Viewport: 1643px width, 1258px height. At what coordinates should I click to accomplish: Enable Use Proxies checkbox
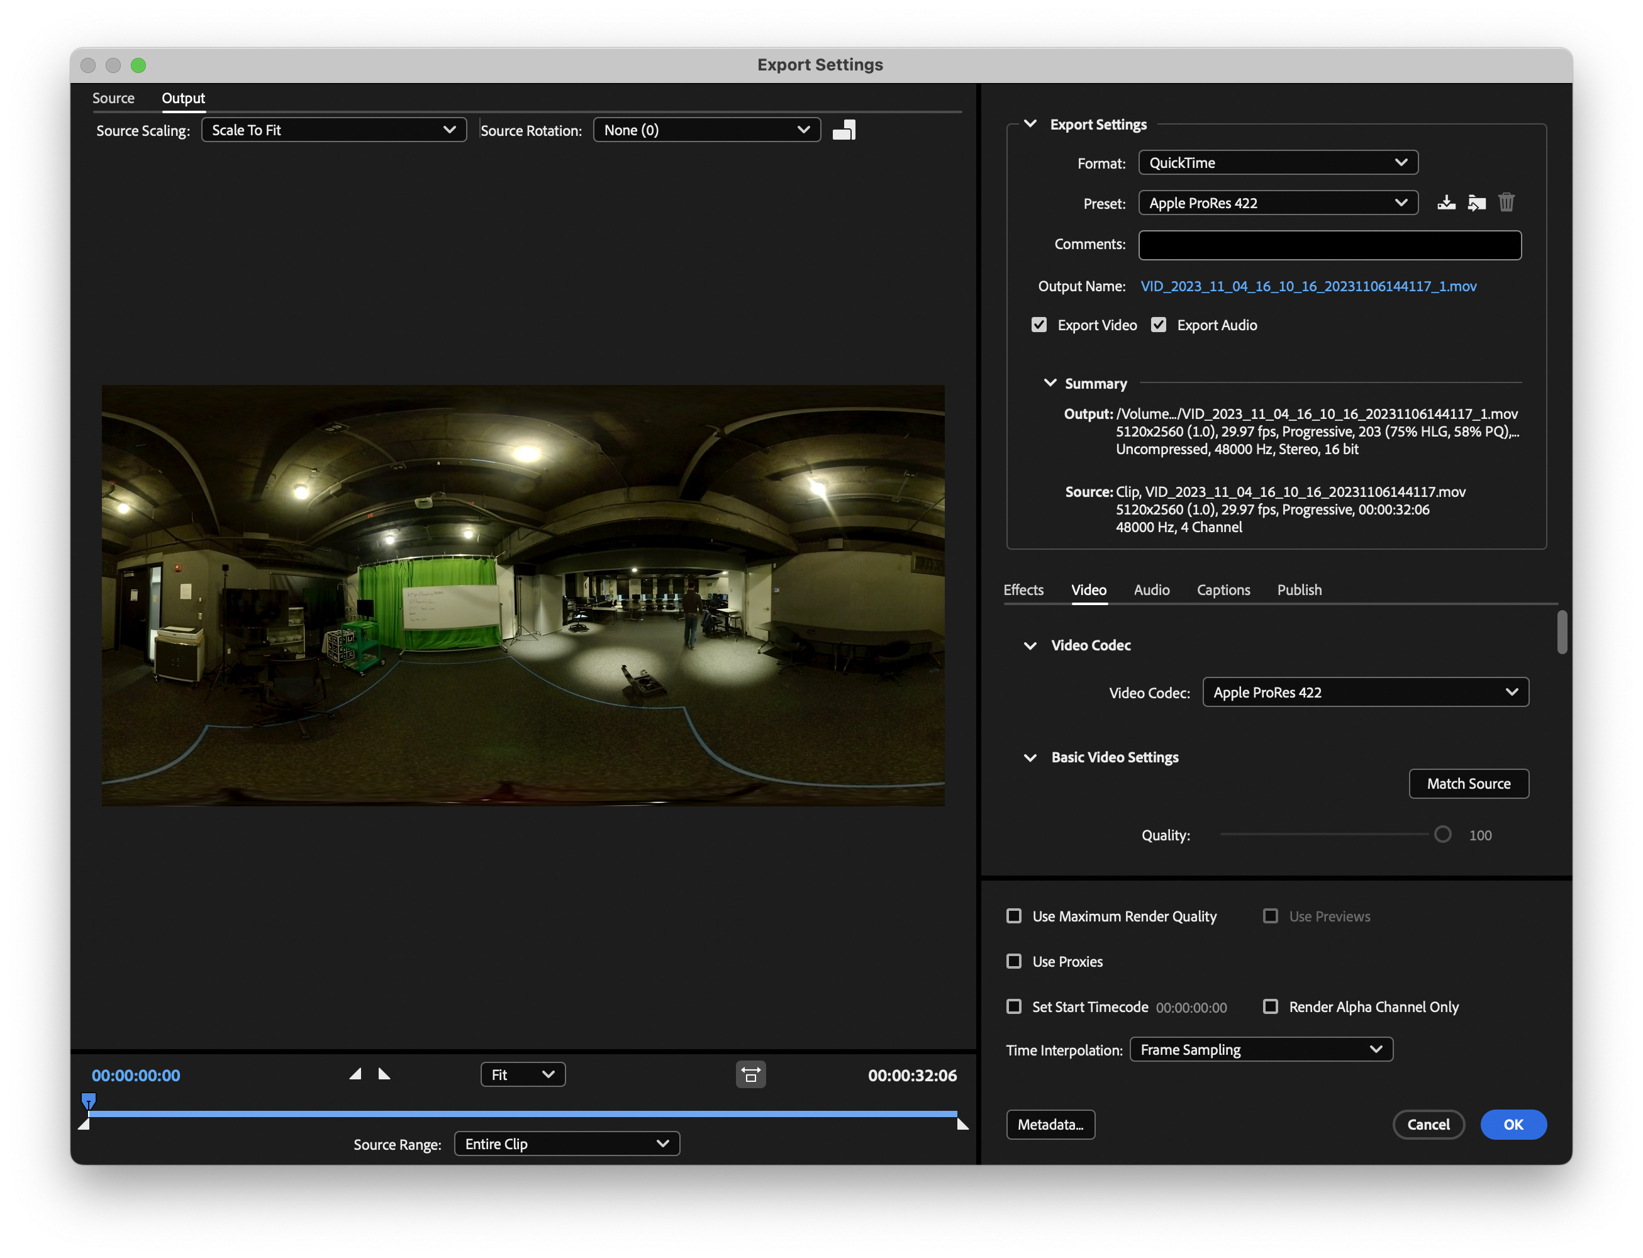(x=1014, y=960)
